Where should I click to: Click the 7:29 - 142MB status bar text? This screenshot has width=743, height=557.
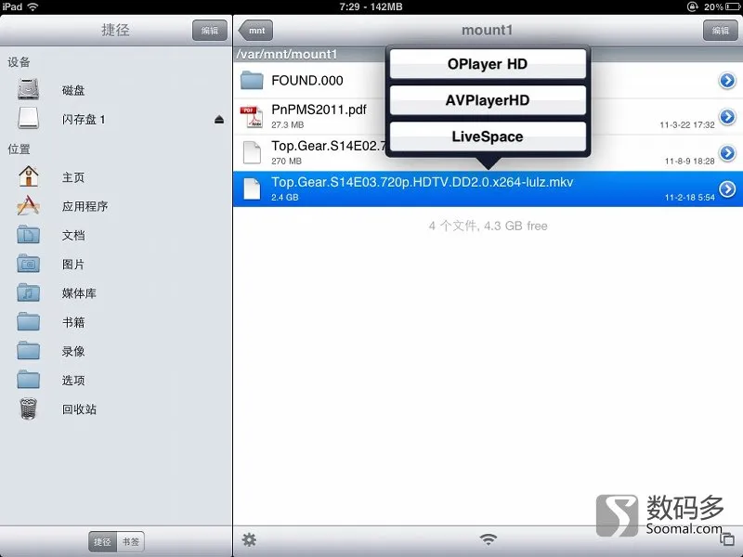[x=371, y=6]
